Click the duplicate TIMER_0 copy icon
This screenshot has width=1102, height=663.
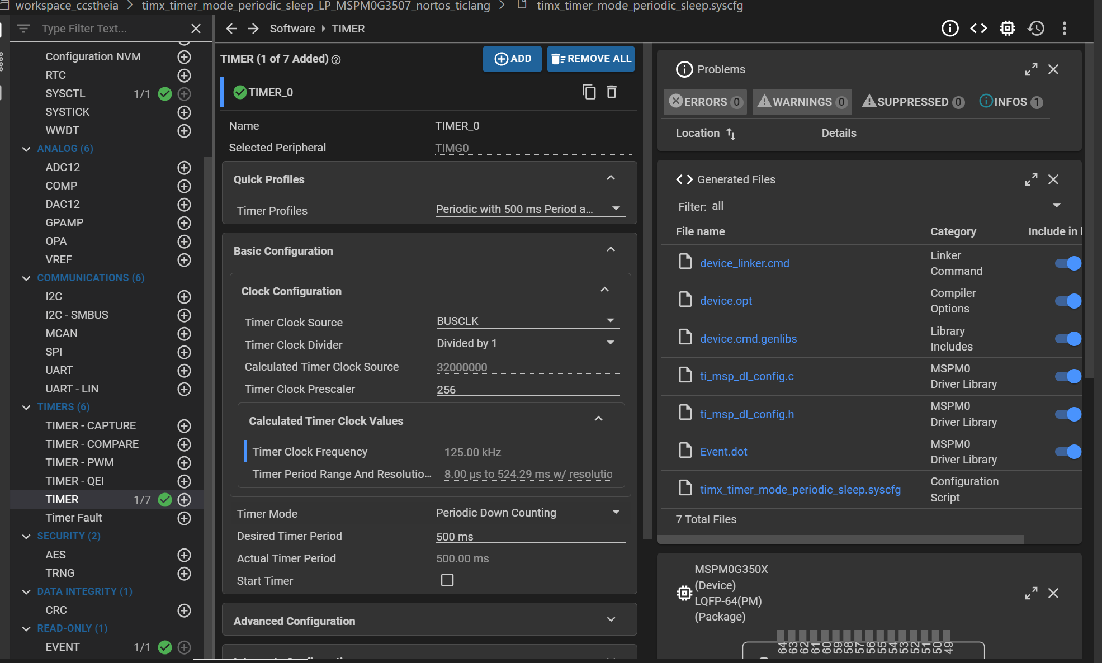[589, 92]
